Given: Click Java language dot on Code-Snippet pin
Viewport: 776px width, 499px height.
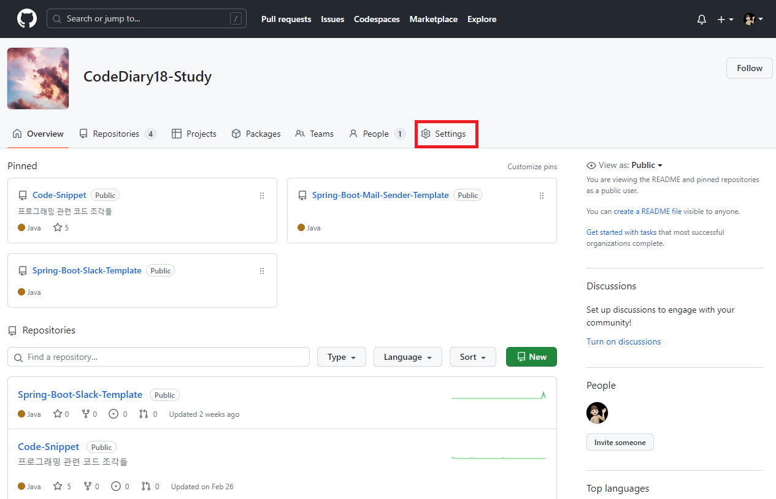Looking at the screenshot, I should coord(21,227).
